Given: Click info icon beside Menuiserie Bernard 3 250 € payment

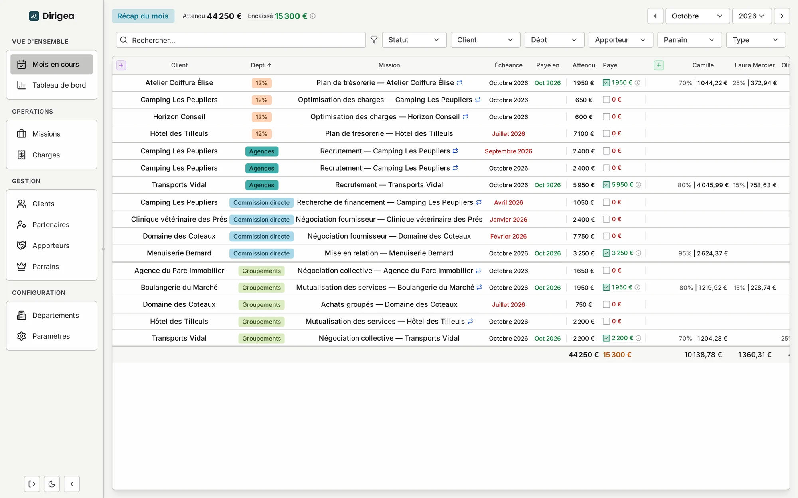Looking at the screenshot, I should pyautogui.click(x=638, y=253).
